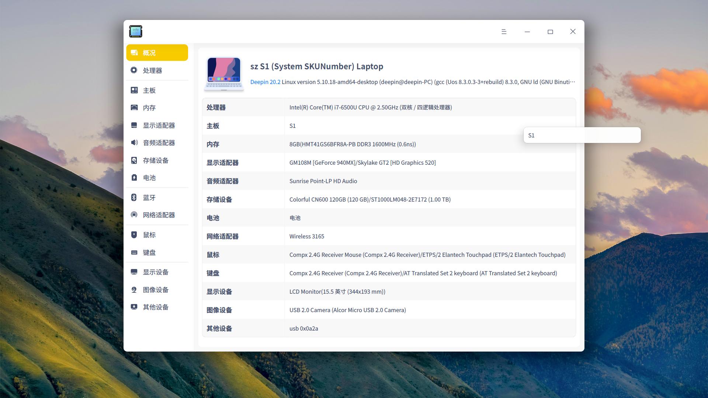Click the Deepin 20.2 link
The width and height of the screenshot is (708, 398).
tap(265, 82)
